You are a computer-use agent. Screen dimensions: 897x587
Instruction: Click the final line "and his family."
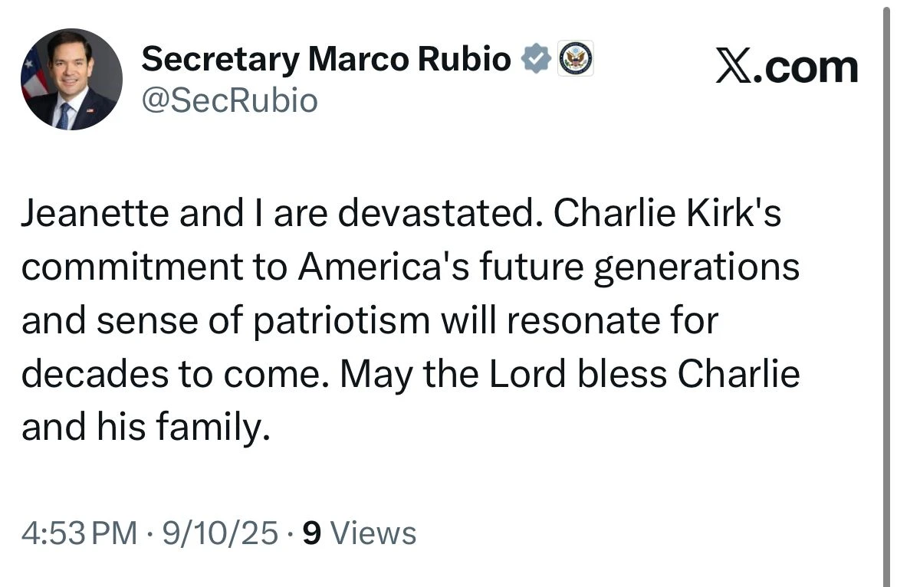[x=146, y=426]
